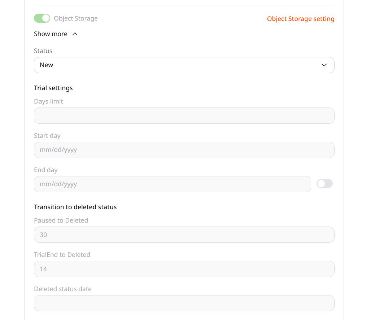Click the Paused to Deleted field

[184, 235]
